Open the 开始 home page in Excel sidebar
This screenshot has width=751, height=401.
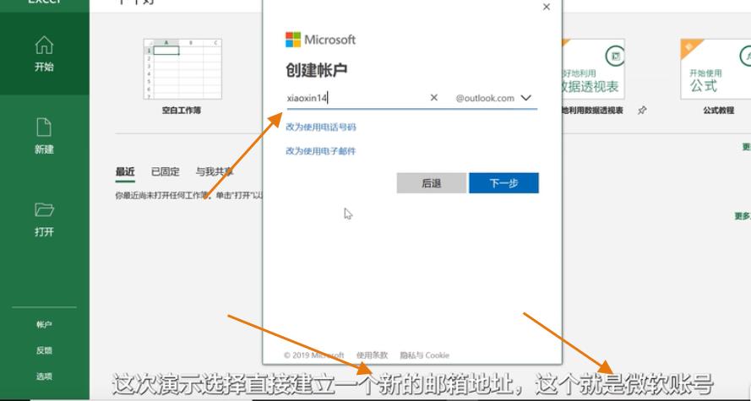coord(44,53)
